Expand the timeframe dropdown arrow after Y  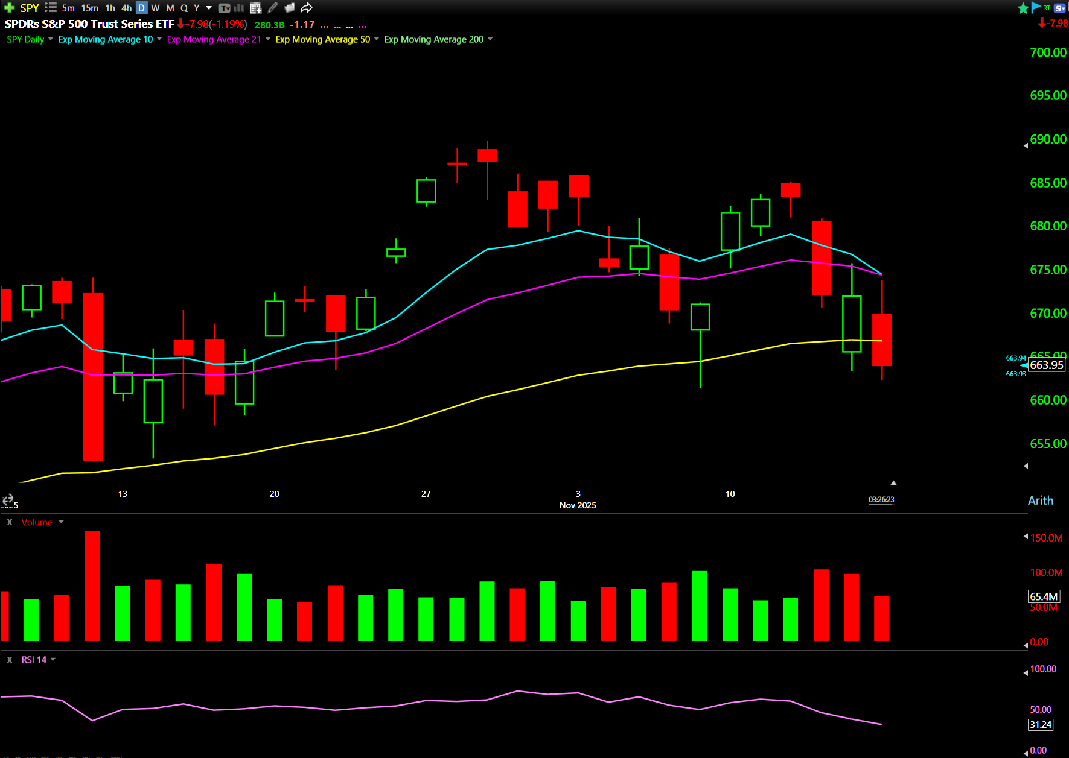pos(209,8)
